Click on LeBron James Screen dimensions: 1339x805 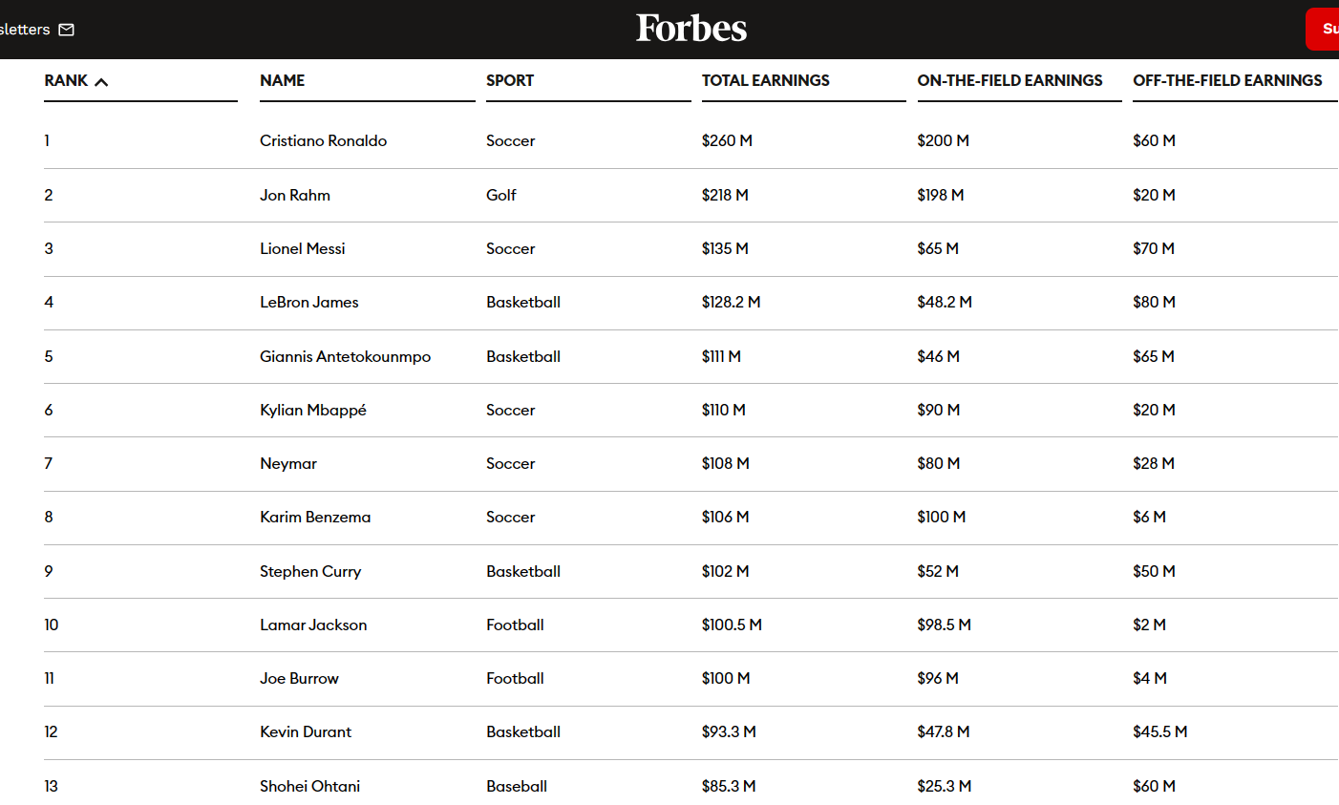pyautogui.click(x=309, y=302)
